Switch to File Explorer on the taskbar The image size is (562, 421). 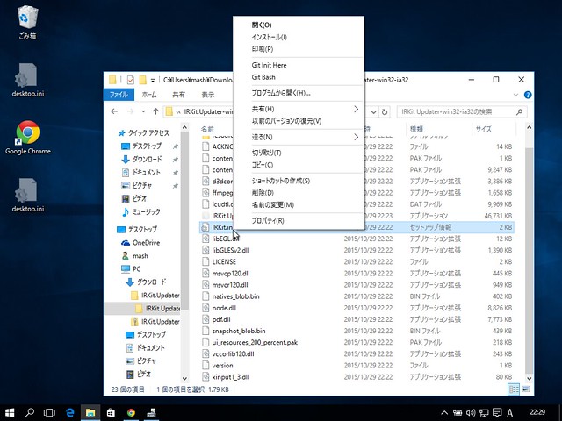90,413
